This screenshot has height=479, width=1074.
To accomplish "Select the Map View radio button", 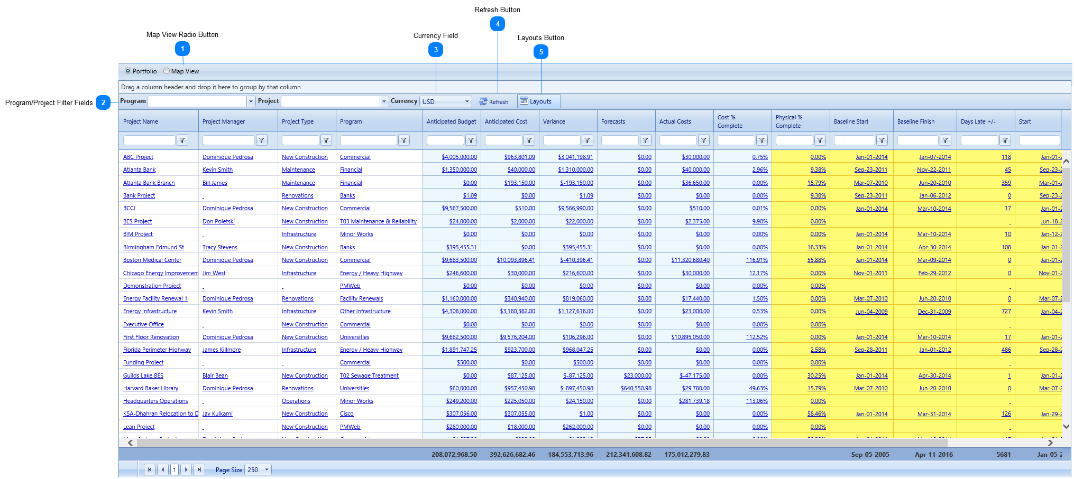I will pos(167,71).
